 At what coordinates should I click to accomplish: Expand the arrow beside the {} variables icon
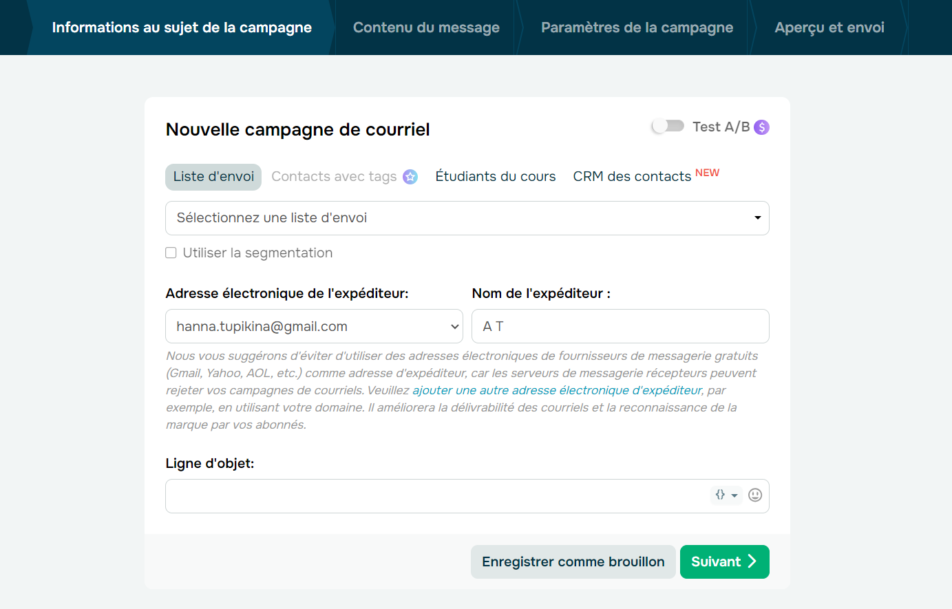click(x=733, y=495)
